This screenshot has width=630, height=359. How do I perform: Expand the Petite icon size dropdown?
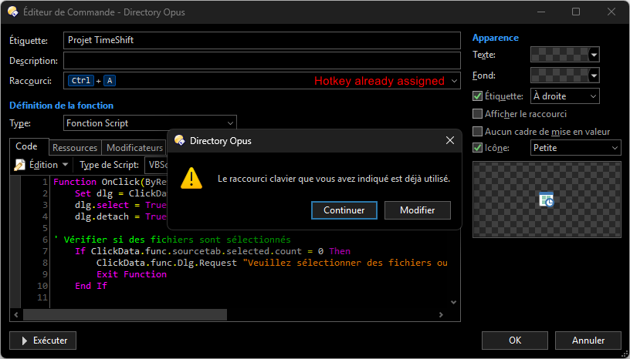[575, 148]
